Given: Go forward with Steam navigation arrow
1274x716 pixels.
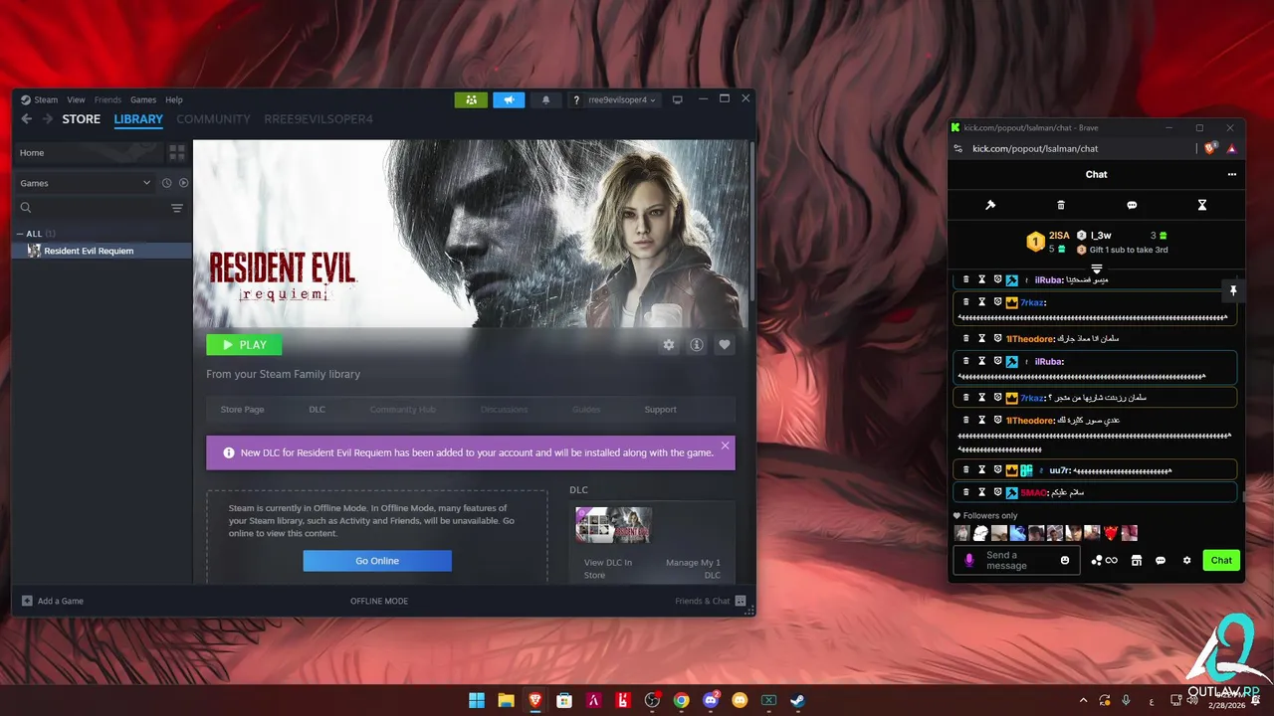Looking at the screenshot, I should 47,119.
